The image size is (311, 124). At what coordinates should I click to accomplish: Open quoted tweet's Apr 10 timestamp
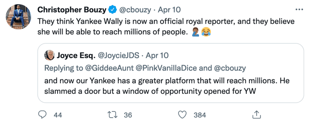click(x=157, y=55)
